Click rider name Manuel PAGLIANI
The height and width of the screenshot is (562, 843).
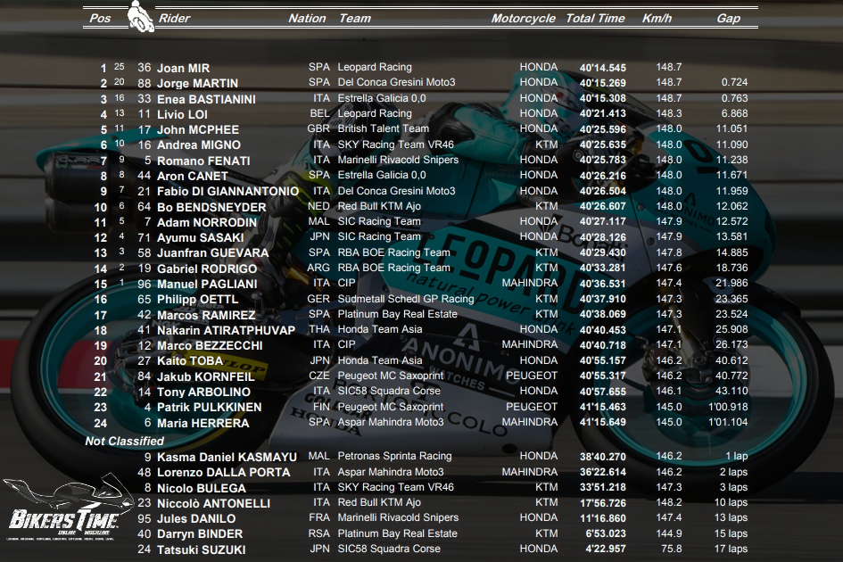[x=206, y=284]
